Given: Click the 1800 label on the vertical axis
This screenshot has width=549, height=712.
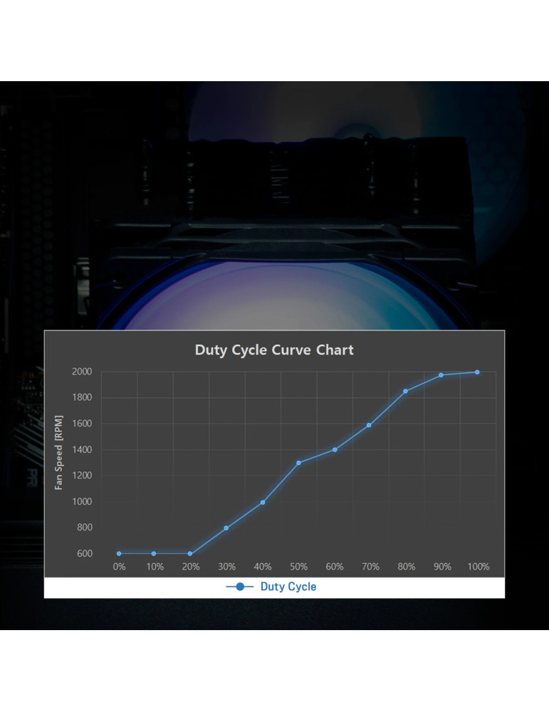Looking at the screenshot, I should tap(82, 397).
